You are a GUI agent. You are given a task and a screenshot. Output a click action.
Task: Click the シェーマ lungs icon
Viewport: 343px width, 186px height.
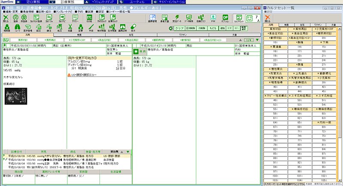(x=17, y=28)
